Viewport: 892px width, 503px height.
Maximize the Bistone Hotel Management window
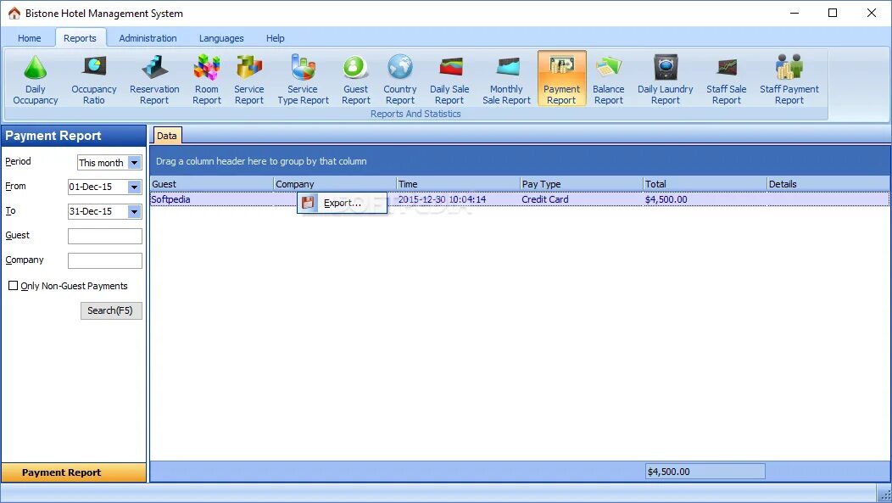pyautogui.click(x=833, y=13)
